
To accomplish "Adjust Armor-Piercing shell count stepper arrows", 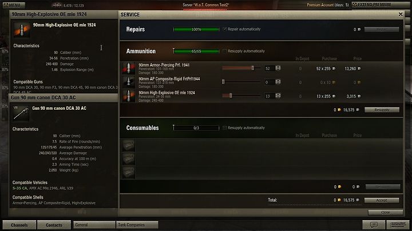I will coord(278,68).
